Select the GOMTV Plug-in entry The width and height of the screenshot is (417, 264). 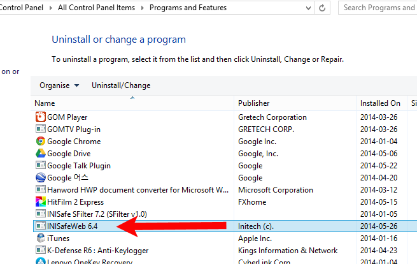[x=74, y=129]
